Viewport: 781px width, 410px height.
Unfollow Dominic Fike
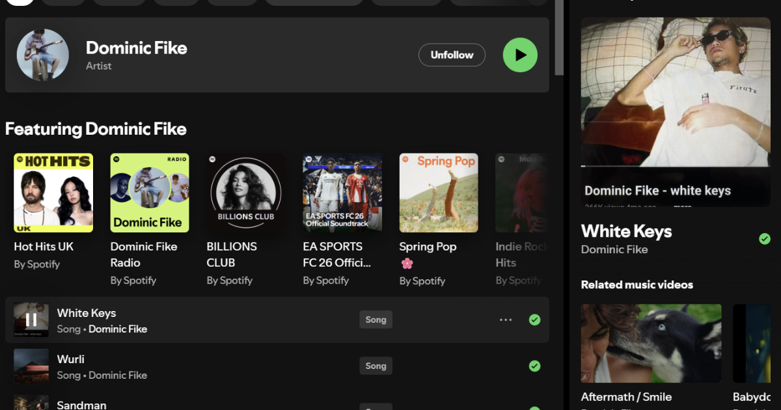pyautogui.click(x=452, y=55)
